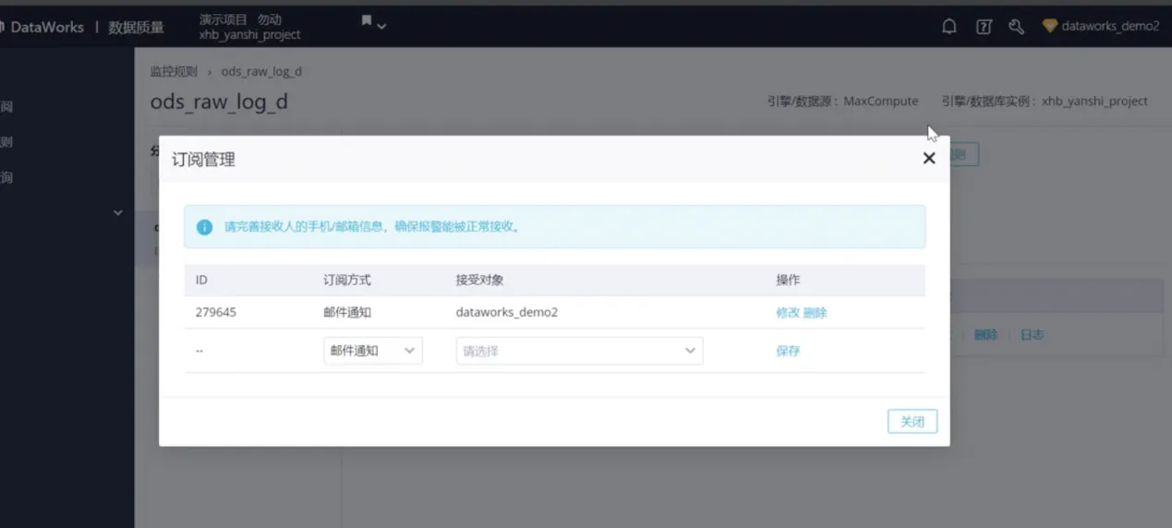The image size is (1172, 528).
Task: Select the dataworks_demo2 recipient cell
Action: (x=507, y=312)
